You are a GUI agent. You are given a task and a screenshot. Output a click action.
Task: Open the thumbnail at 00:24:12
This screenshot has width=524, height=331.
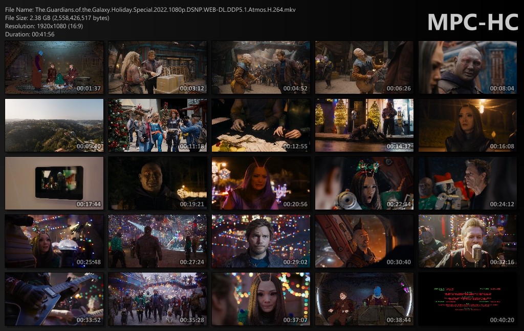(x=468, y=183)
